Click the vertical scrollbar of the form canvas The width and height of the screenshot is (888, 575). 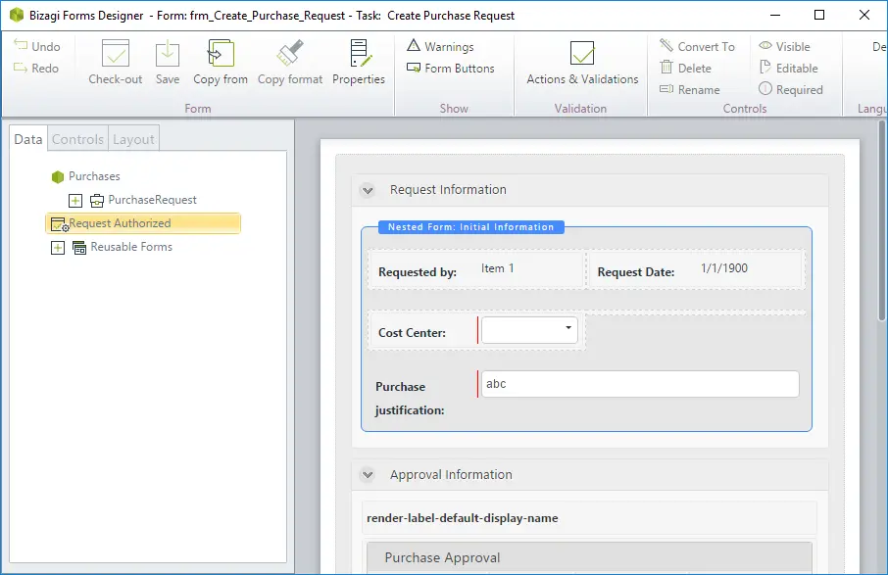click(882, 220)
